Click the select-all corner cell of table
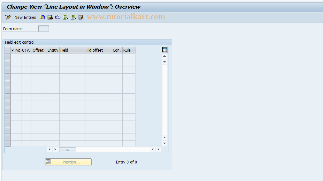This screenshot has height=181, width=323. point(8,50)
